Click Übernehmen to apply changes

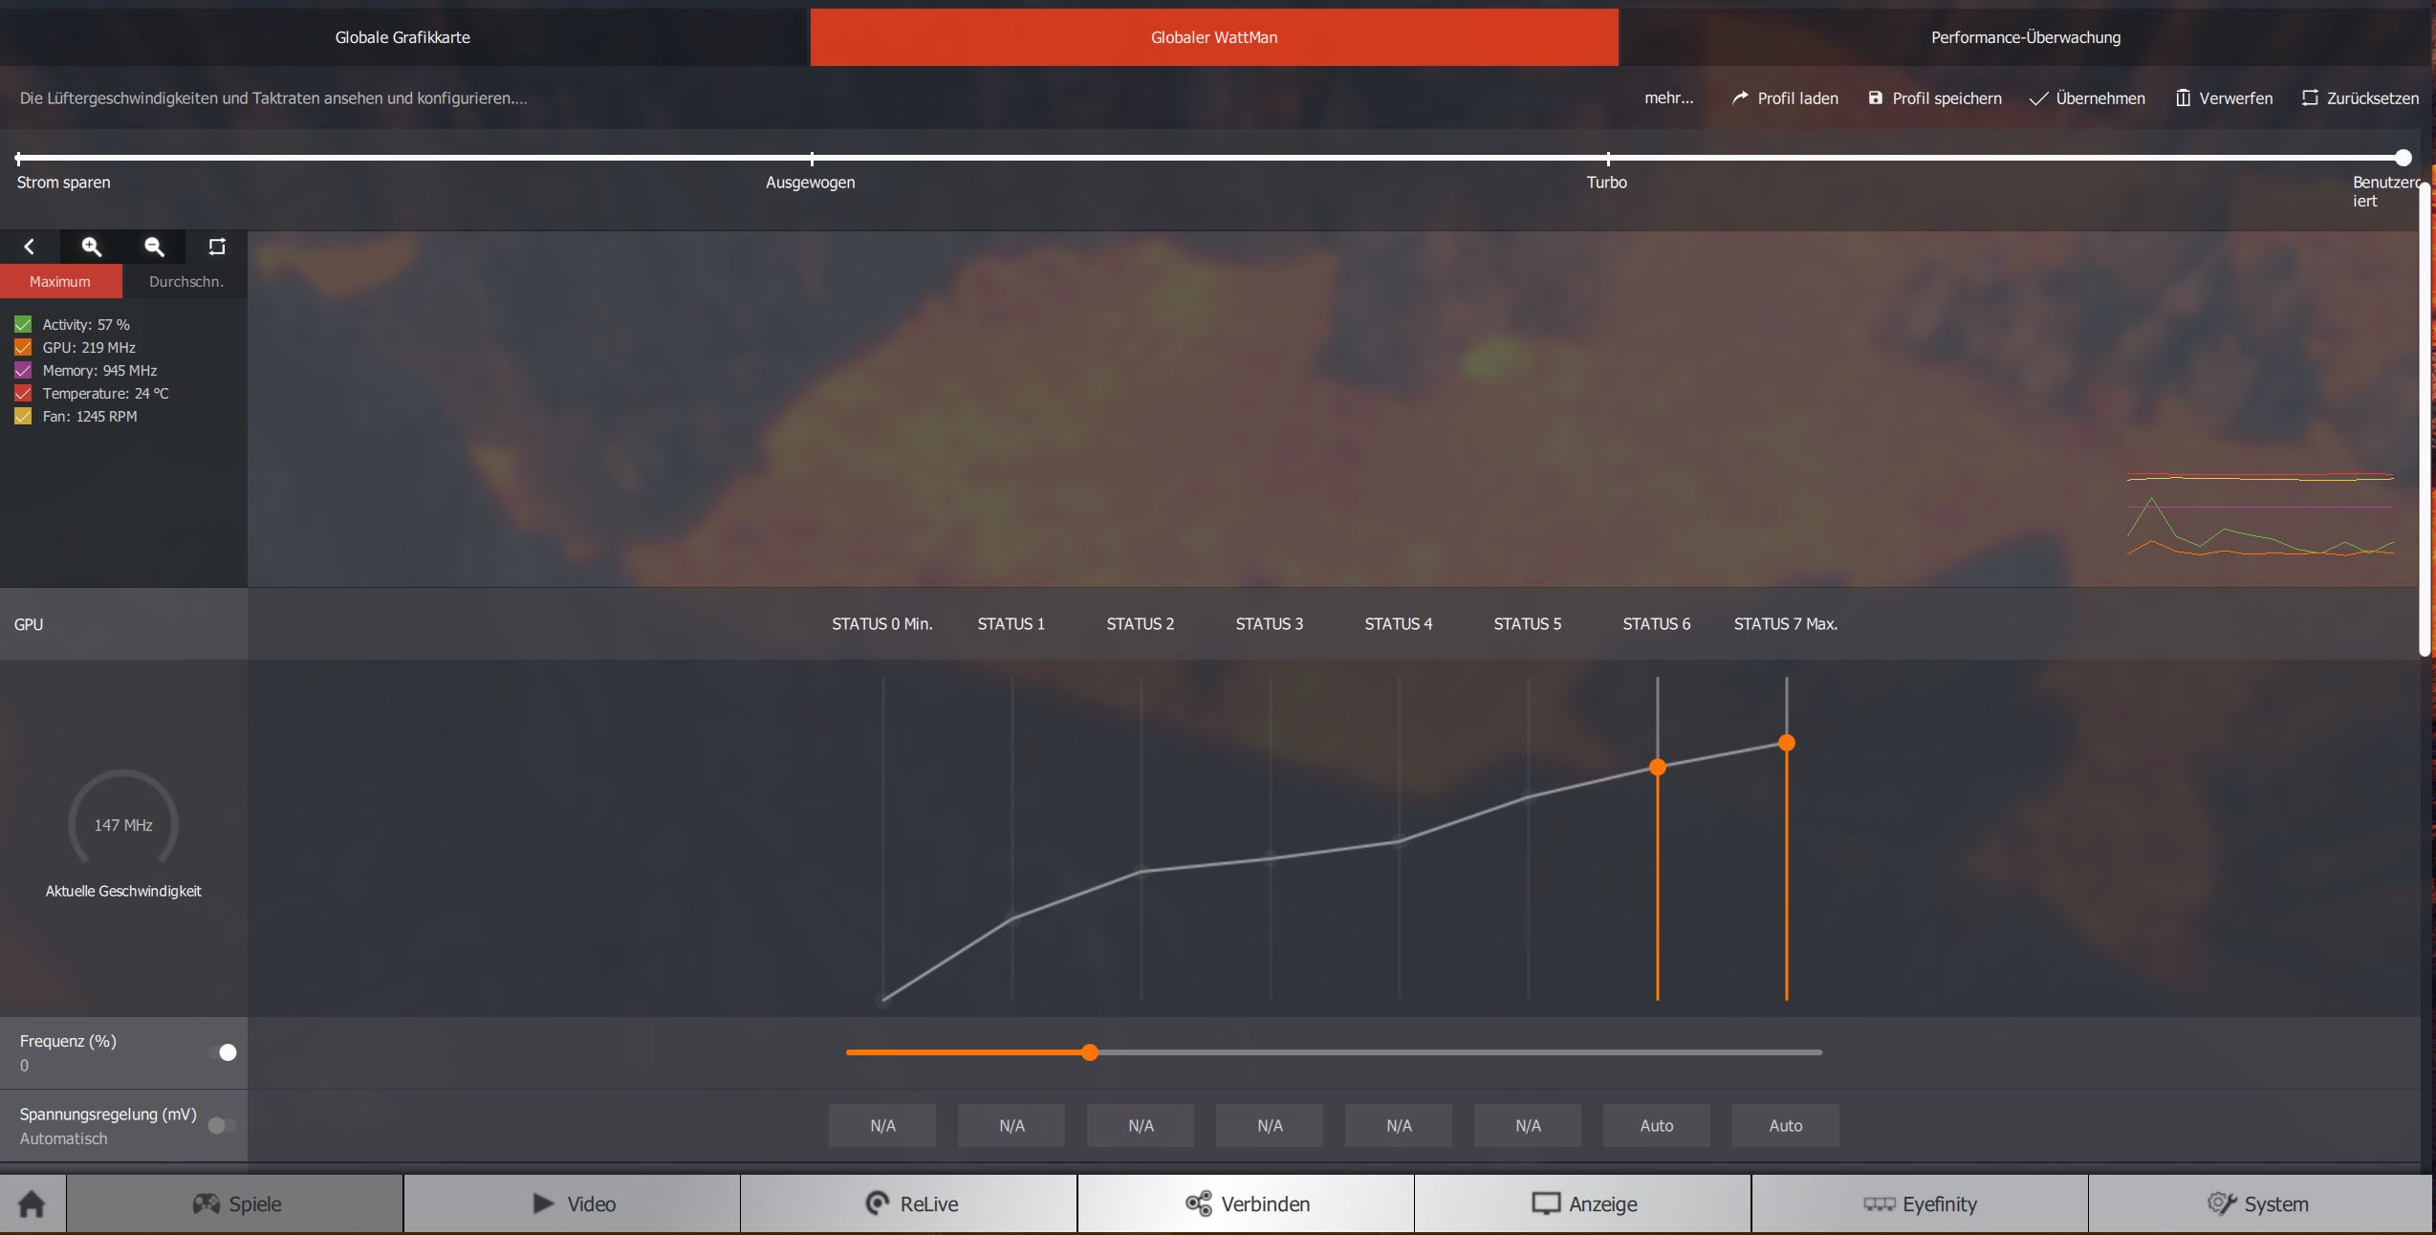click(2087, 97)
